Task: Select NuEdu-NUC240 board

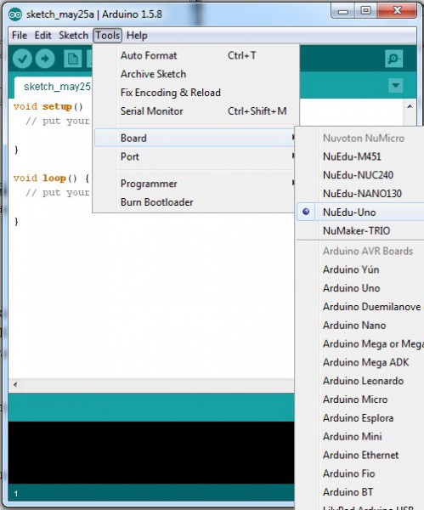Action: tap(360, 175)
